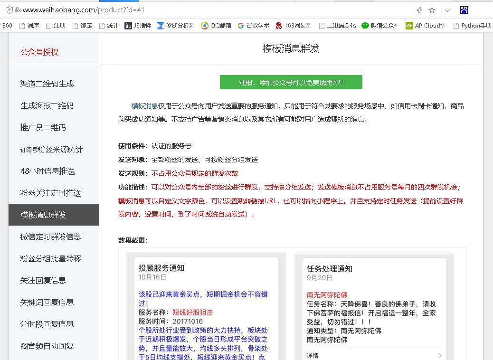This screenshot has width=493, height=360.
Task: Click red 短线好股狙击 service name text
Action: [193, 313]
